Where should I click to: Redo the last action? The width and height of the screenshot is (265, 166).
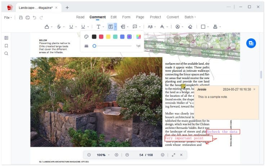coord(41,17)
